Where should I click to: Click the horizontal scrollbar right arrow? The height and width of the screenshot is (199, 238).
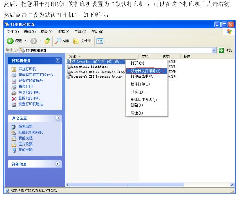point(232,185)
